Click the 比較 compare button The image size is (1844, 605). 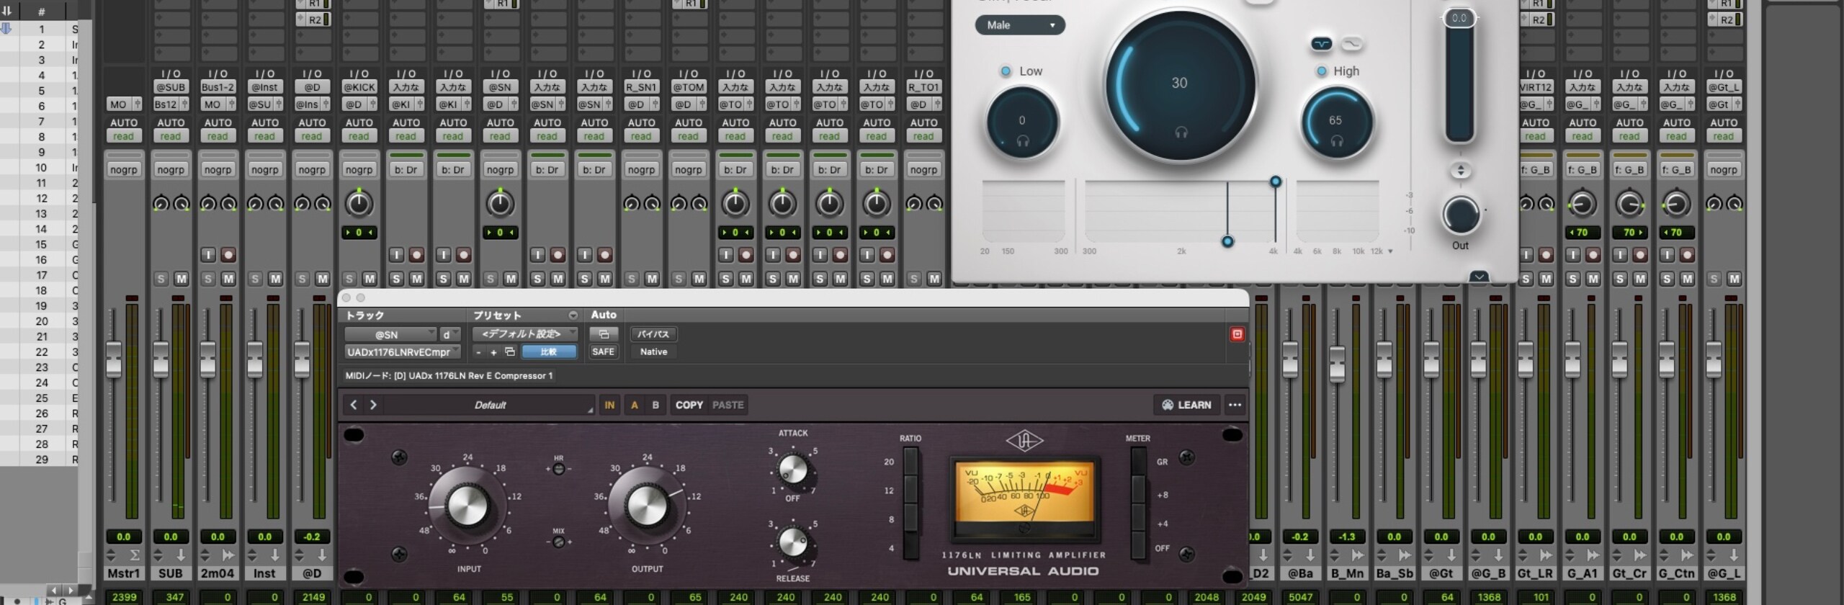549,351
